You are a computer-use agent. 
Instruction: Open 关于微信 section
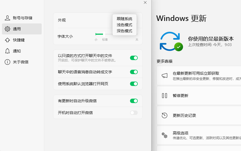point(22,62)
